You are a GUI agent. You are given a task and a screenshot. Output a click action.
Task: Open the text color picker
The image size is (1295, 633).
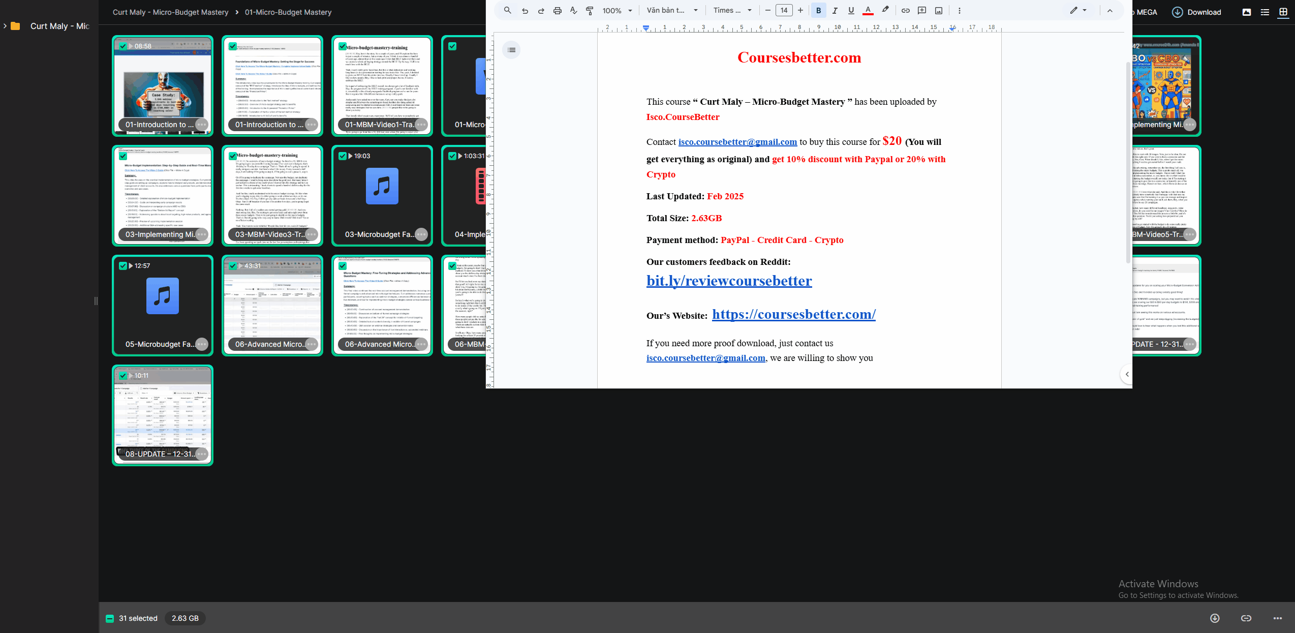click(868, 10)
